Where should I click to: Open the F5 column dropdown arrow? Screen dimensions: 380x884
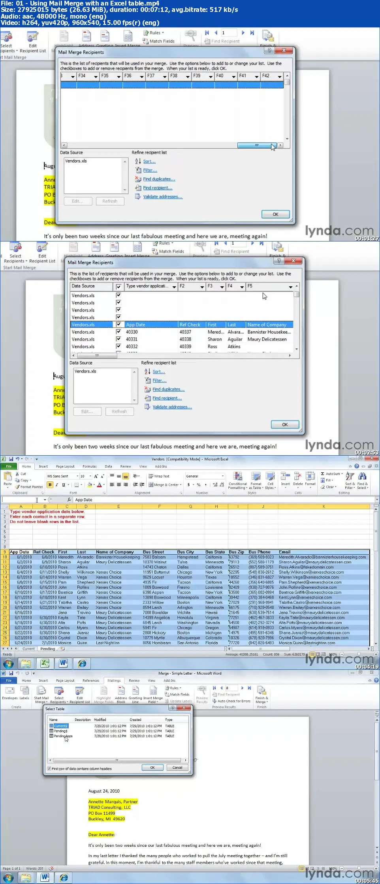pyautogui.click(x=291, y=287)
